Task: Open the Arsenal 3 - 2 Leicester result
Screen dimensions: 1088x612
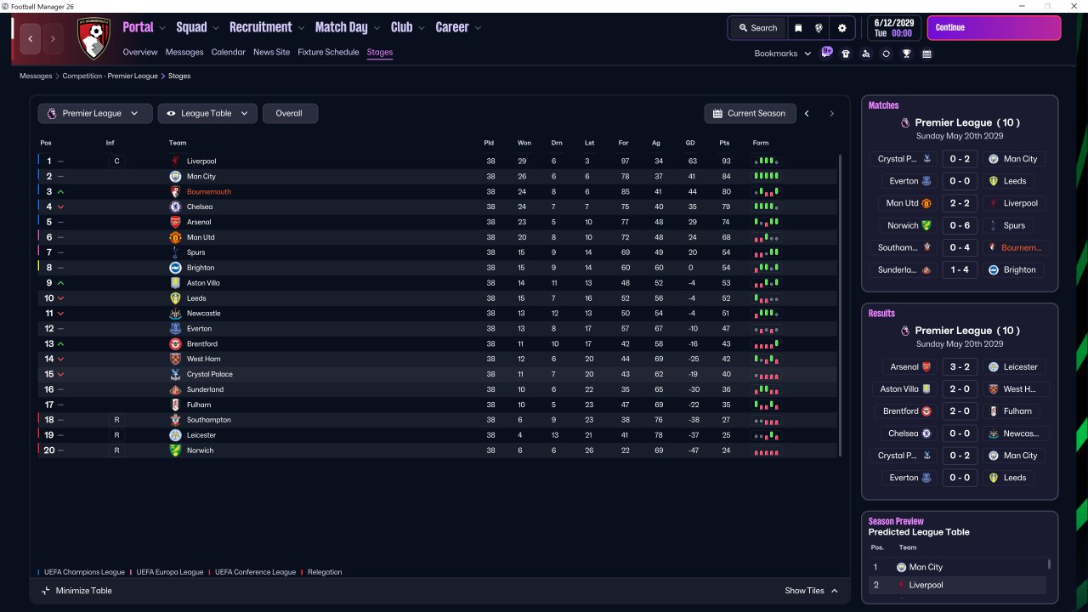Action: tap(959, 367)
